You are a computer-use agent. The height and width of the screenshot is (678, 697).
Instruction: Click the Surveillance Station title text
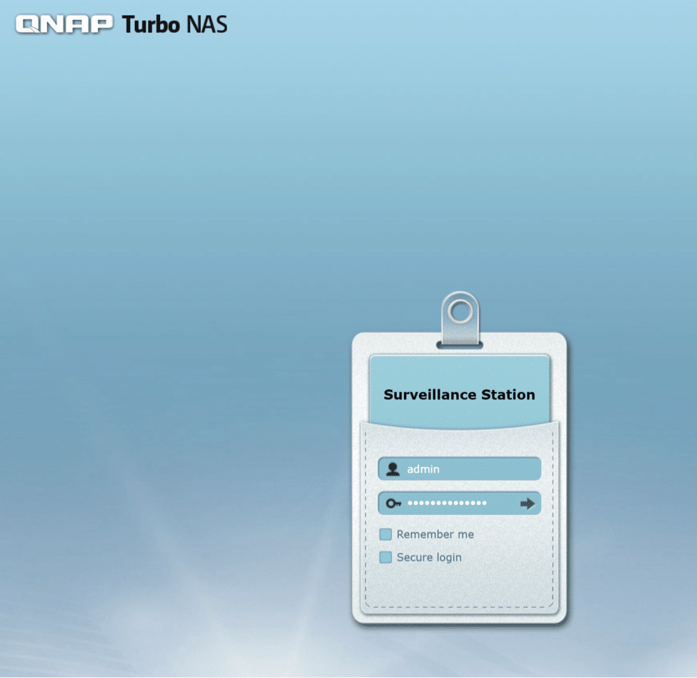click(x=459, y=394)
